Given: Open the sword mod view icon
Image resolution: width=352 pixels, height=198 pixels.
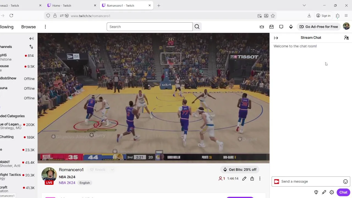Looking at the screenshot, I should 324,193.
